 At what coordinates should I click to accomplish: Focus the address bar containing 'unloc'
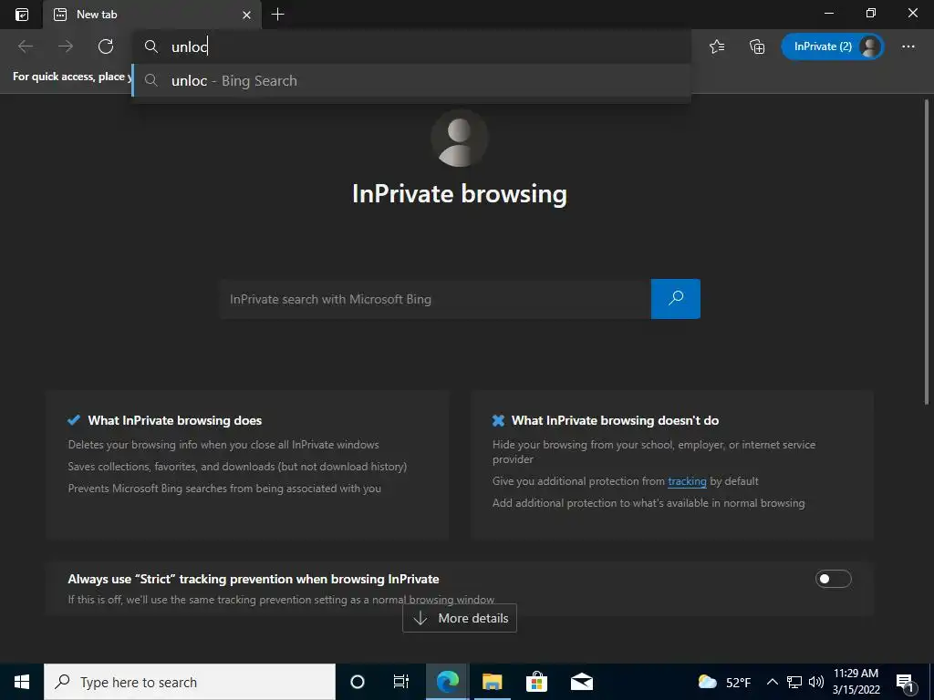(x=411, y=46)
